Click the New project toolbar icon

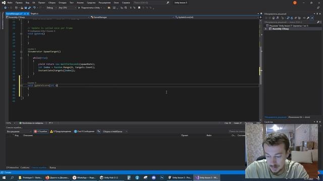click(x=16, y=8)
